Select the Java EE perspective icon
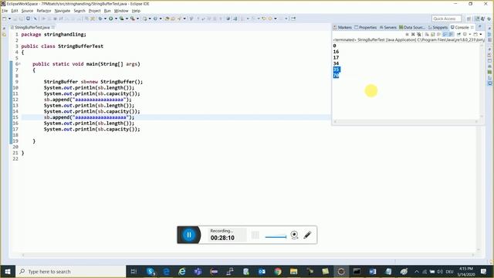The width and height of the screenshot is (494, 278). [477, 19]
